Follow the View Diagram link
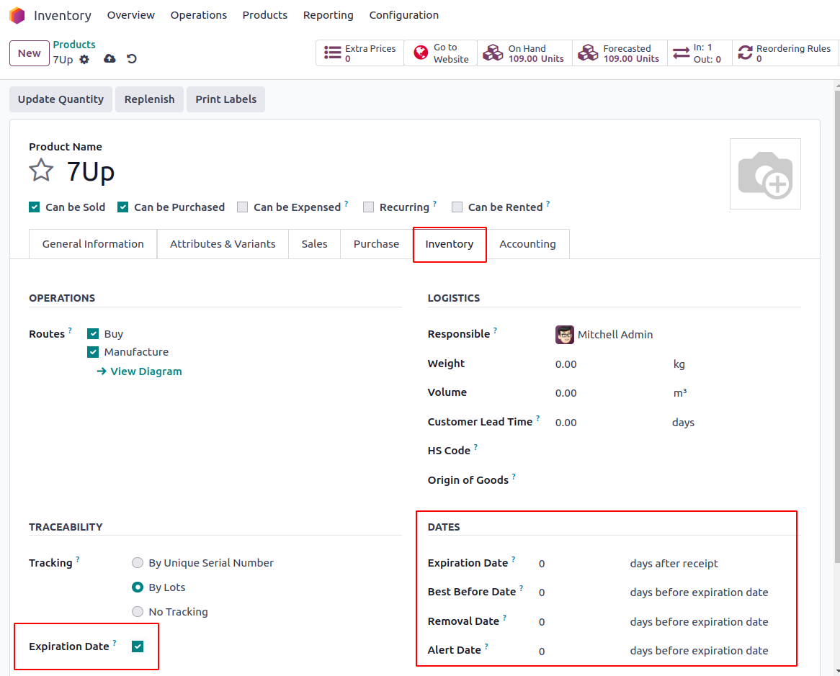Image resolution: width=840 pixels, height=676 pixels. pyautogui.click(x=139, y=371)
